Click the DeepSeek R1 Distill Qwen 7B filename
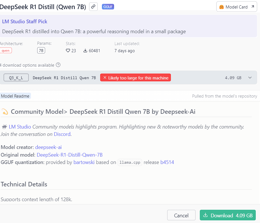This screenshot has width=260, height=223. point(64,78)
